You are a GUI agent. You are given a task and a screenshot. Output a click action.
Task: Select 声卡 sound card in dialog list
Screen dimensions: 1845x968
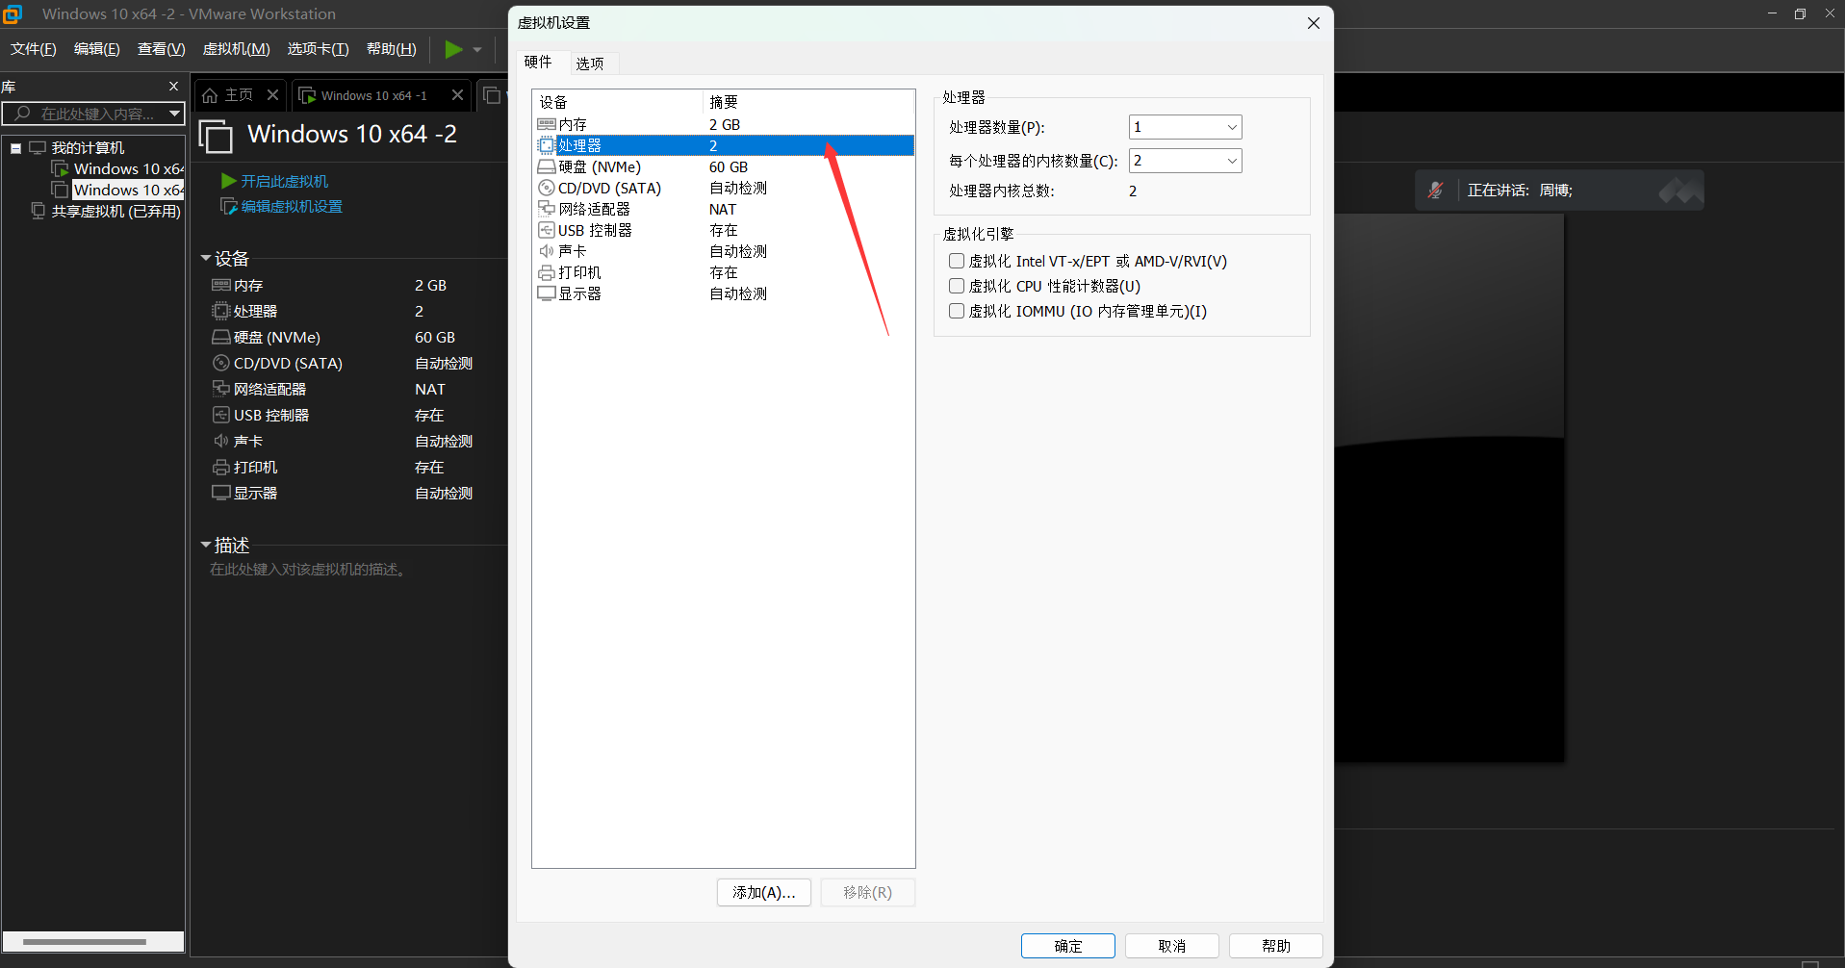tap(723, 251)
